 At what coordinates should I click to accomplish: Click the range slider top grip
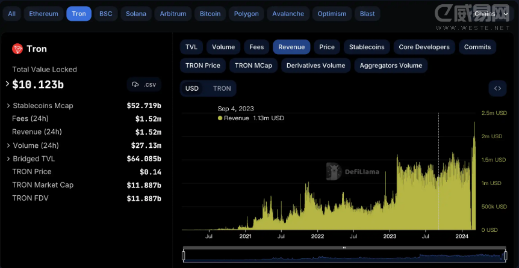click(344, 247)
